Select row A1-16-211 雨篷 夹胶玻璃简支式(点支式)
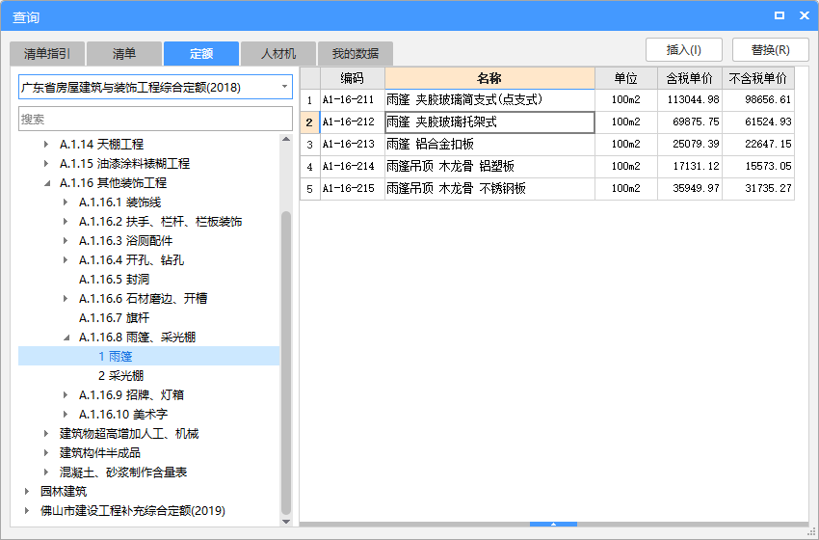The image size is (819, 540). pyautogui.click(x=547, y=100)
